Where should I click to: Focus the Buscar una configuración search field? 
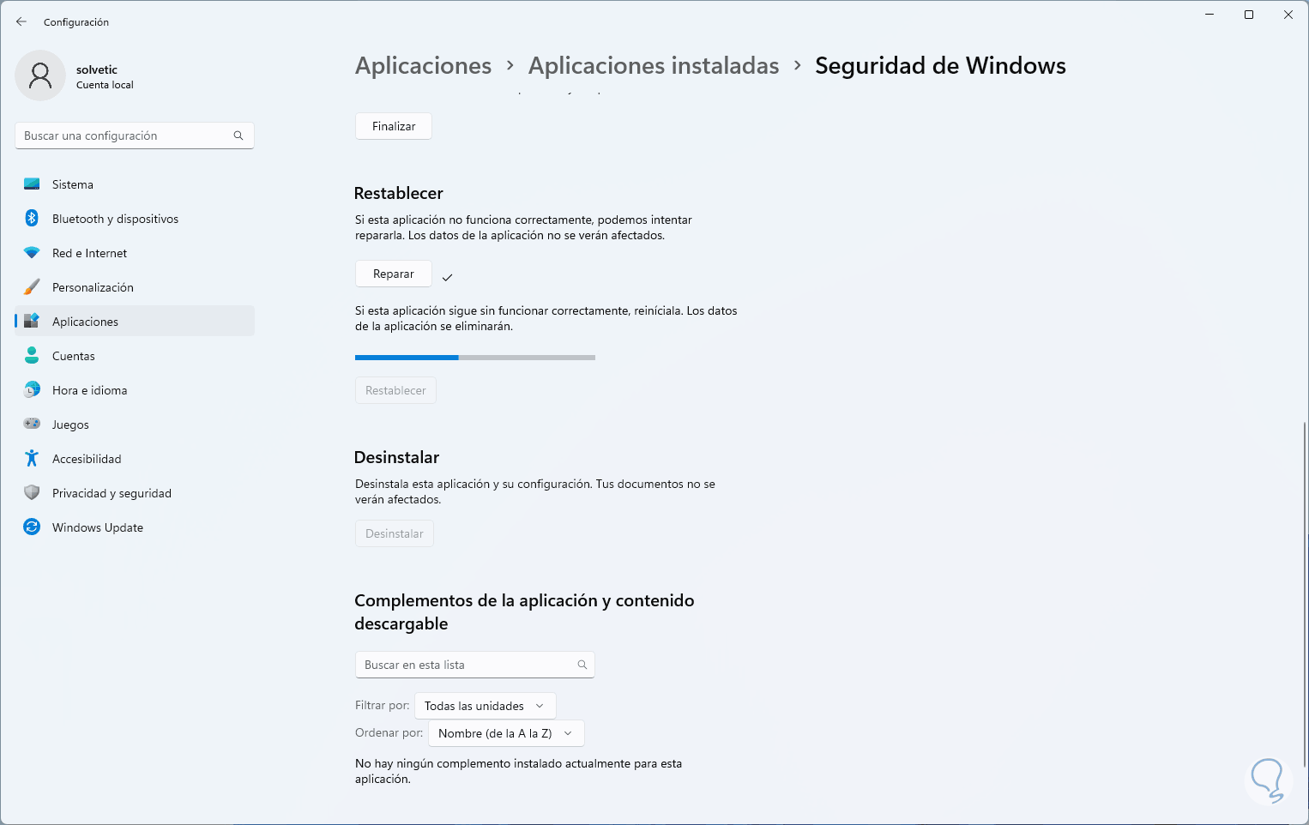135,135
